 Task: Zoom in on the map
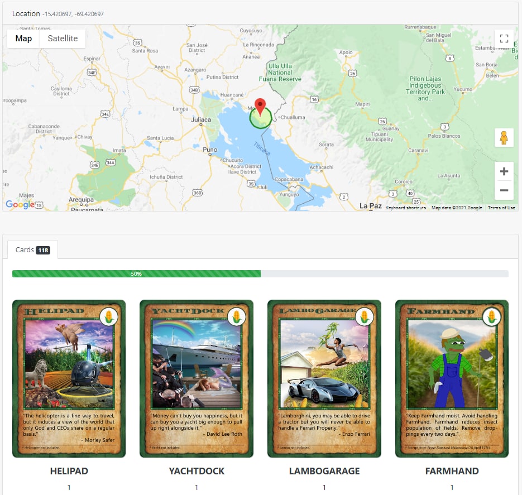point(504,171)
